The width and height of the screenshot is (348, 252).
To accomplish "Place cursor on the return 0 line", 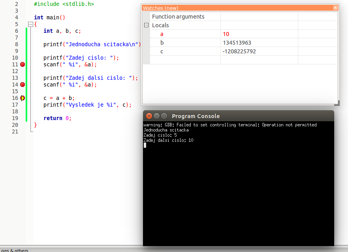I will [x=58, y=118].
